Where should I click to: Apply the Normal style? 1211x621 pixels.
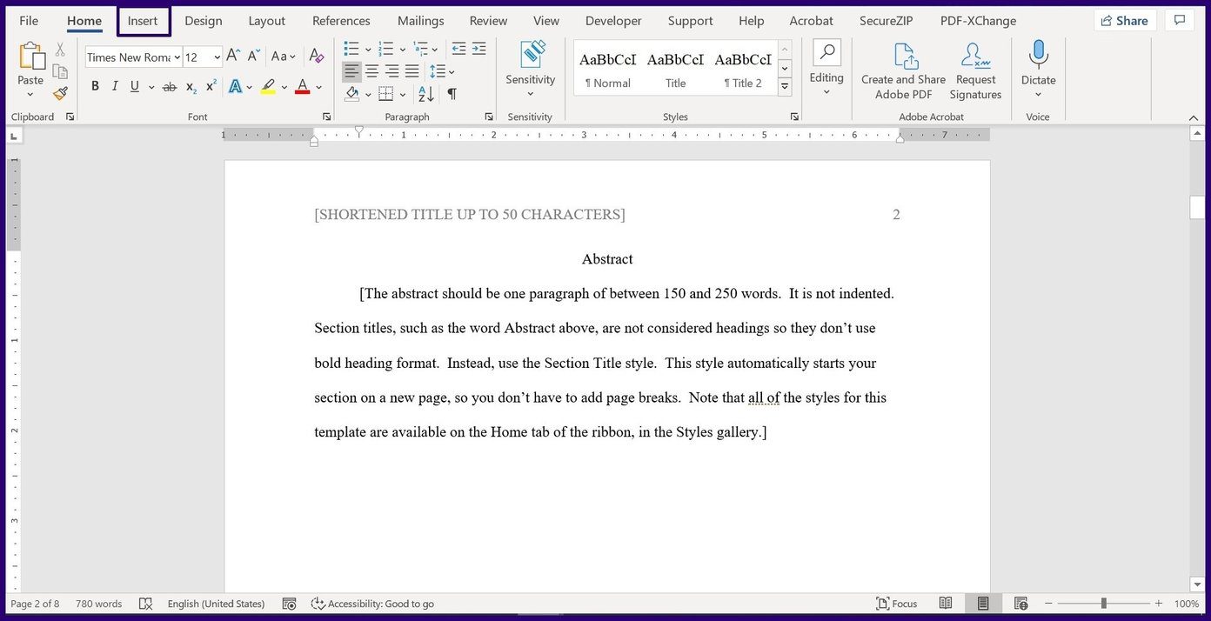pyautogui.click(x=607, y=68)
